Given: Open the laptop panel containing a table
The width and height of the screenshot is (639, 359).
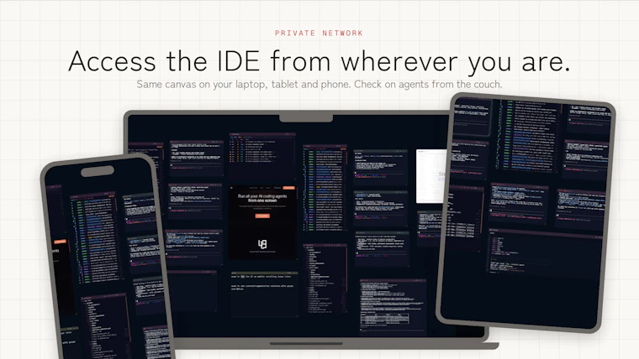Looking at the screenshot, I should [x=393, y=307].
